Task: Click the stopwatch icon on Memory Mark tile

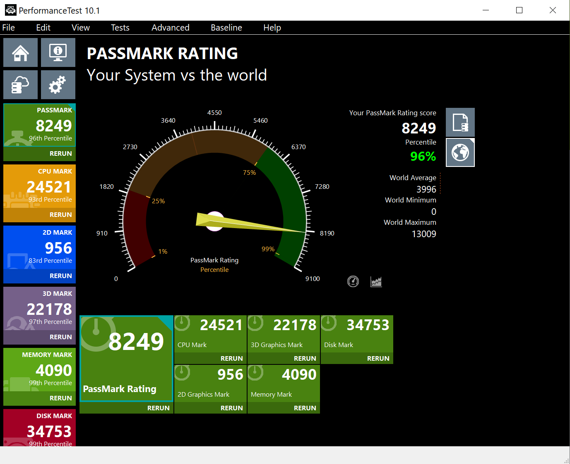Action: (255, 372)
